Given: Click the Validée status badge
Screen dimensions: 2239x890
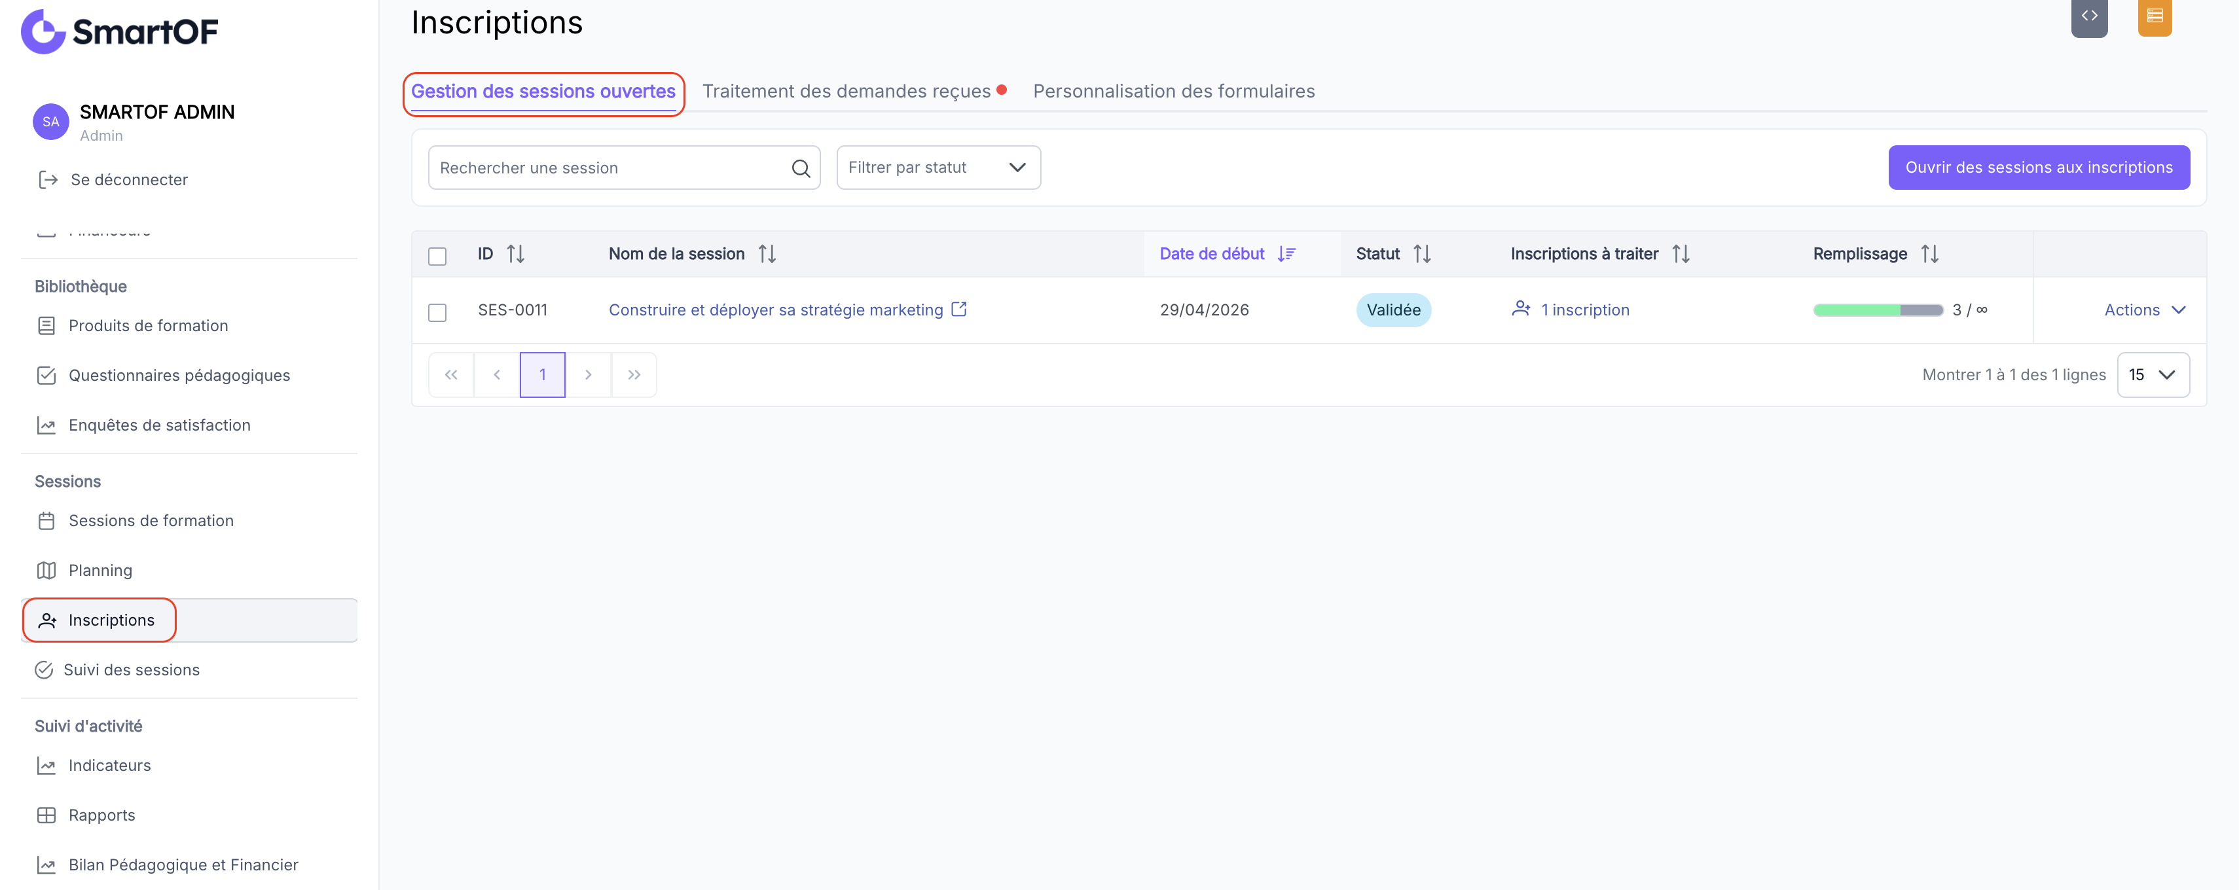Looking at the screenshot, I should coord(1393,310).
